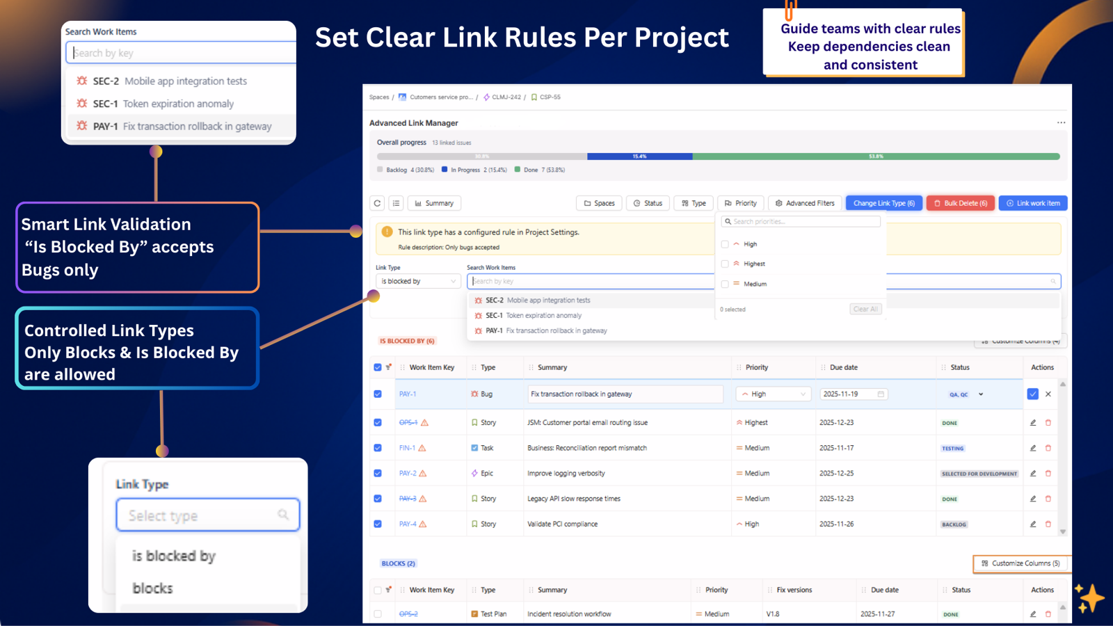
Task: Click the refresh icon in the toolbar
Action: (x=377, y=202)
